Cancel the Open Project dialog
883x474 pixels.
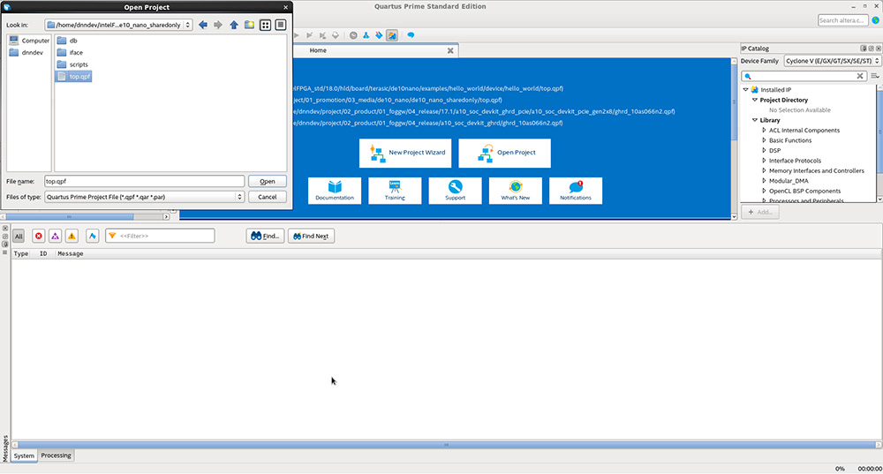coord(267,197)
